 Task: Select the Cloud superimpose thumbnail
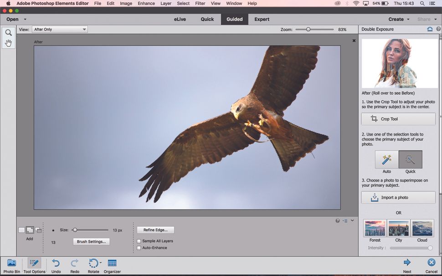(421, 228)
